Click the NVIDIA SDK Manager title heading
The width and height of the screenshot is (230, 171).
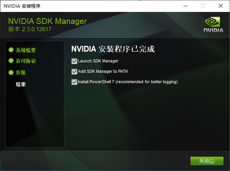[48, 21]
